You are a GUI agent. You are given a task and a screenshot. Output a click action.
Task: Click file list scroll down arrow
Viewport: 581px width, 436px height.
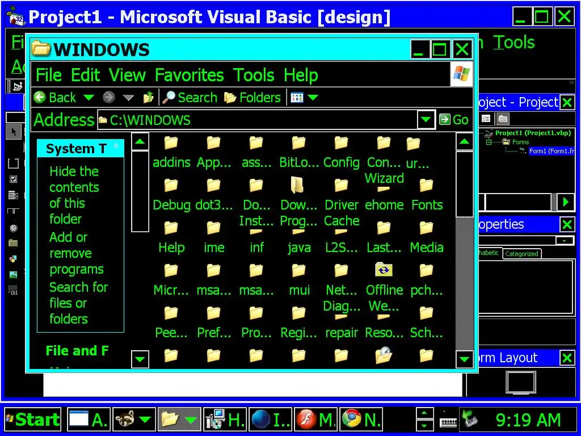[464, 359]
